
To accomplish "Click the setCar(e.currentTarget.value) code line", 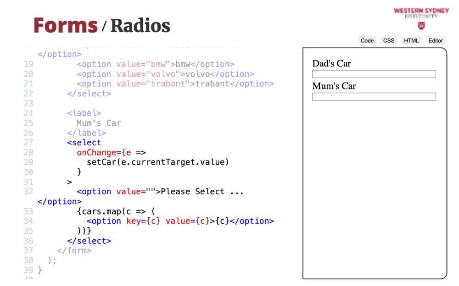I will click(x=157, y=162).
